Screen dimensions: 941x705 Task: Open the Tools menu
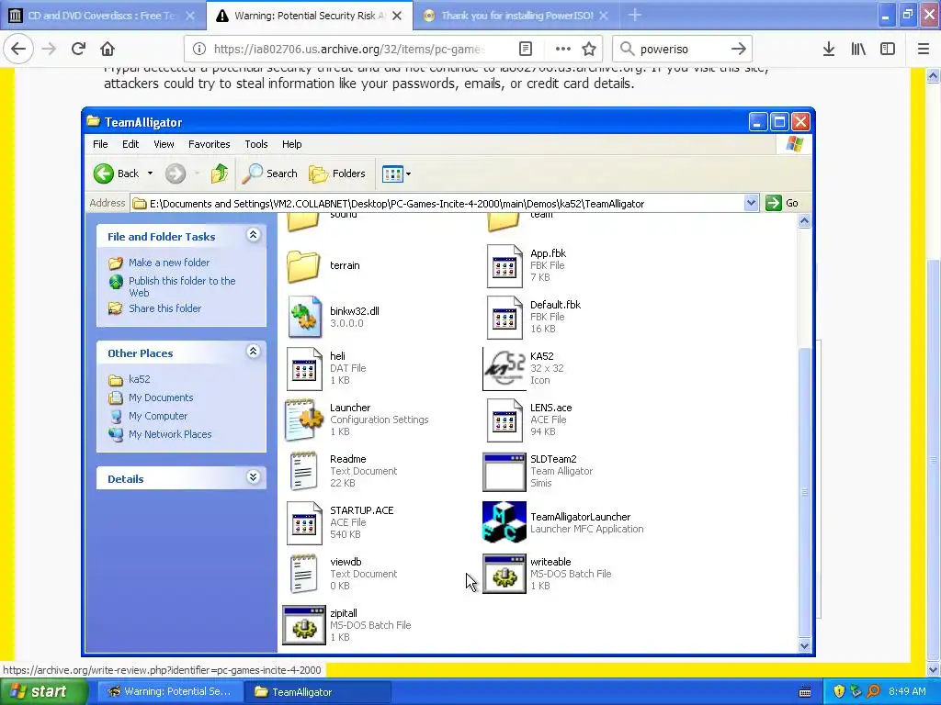[256, 144]
